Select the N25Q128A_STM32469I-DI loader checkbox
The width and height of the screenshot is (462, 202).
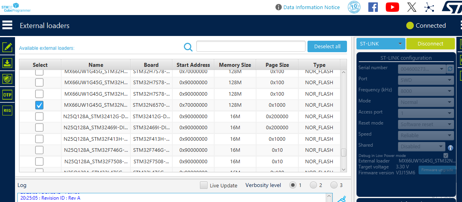coord(39,127)
